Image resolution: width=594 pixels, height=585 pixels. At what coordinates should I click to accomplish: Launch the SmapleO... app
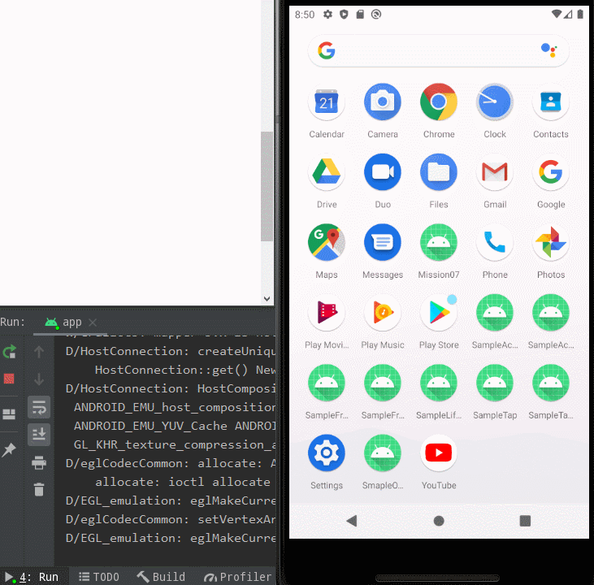382,453
